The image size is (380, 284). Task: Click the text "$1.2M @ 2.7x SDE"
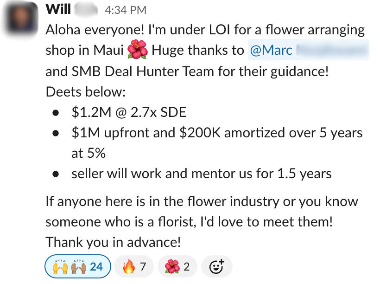tap(129, 112)
